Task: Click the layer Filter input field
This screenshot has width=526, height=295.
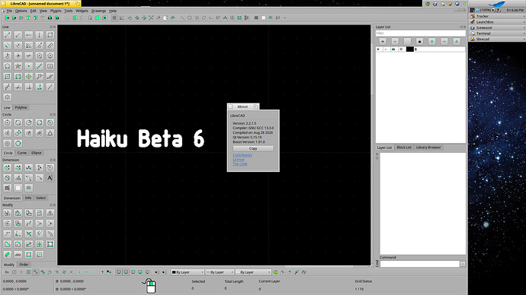Action: coord(420,33)
